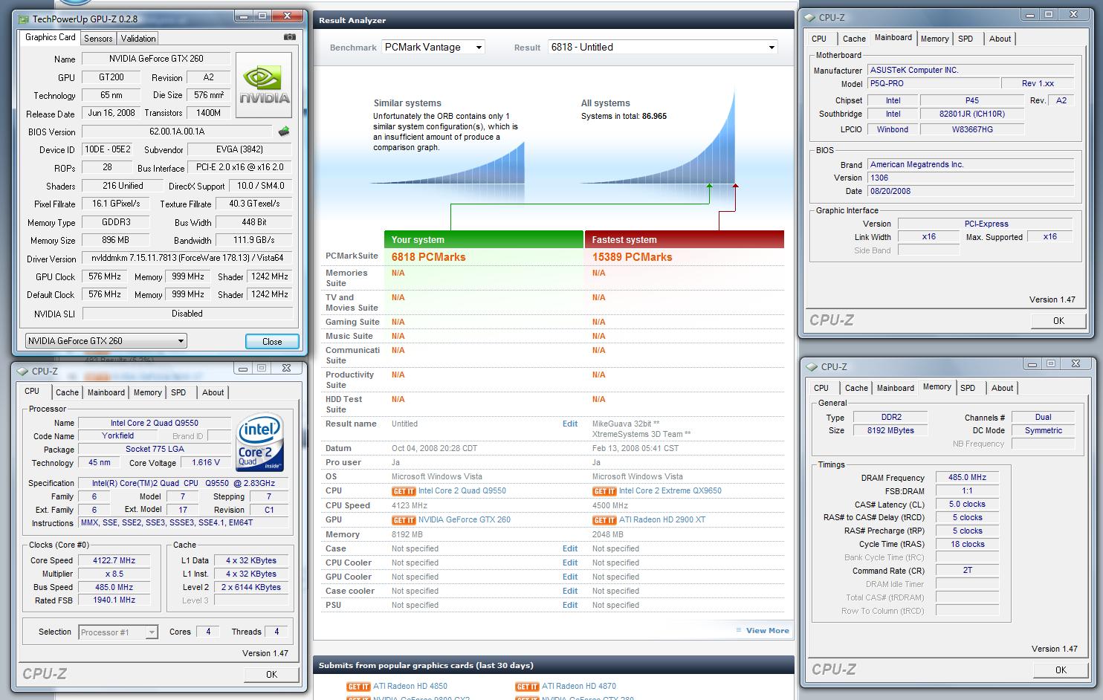
Task: Click OK in CPU-Z CPU window
Action: tap(271, 675)
